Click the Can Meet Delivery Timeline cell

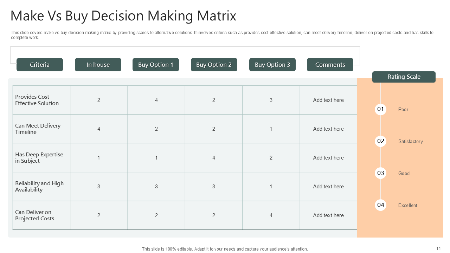point(38,129)
